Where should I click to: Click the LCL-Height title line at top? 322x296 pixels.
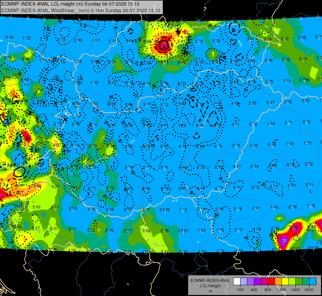click(70, 4)
